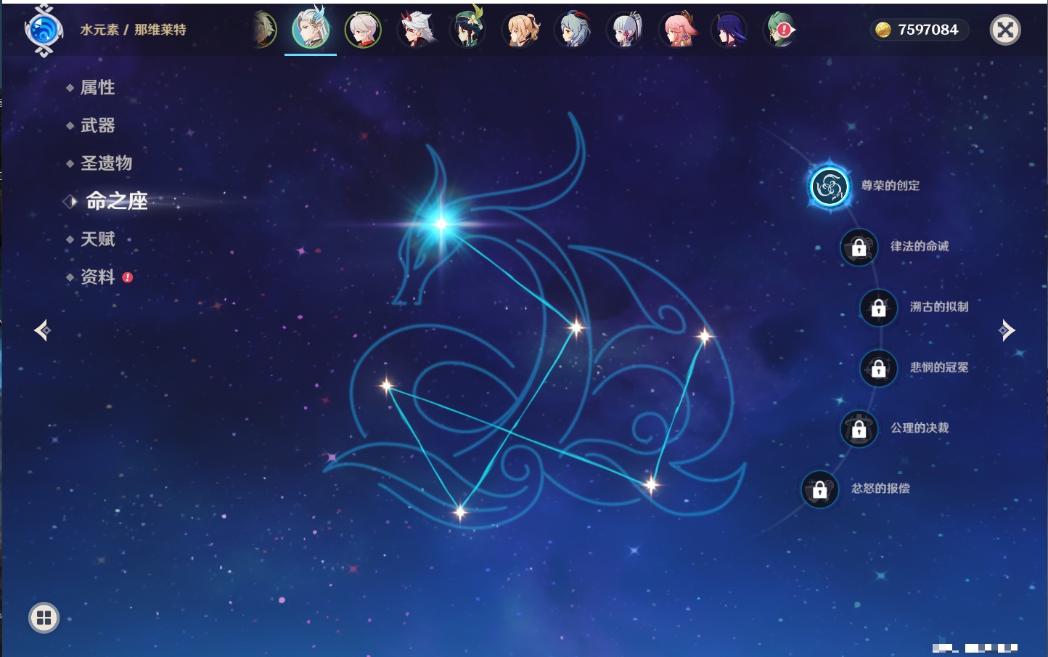Go to next character with right arrow
1048x657 pixels.
(x=1007, y=330)
